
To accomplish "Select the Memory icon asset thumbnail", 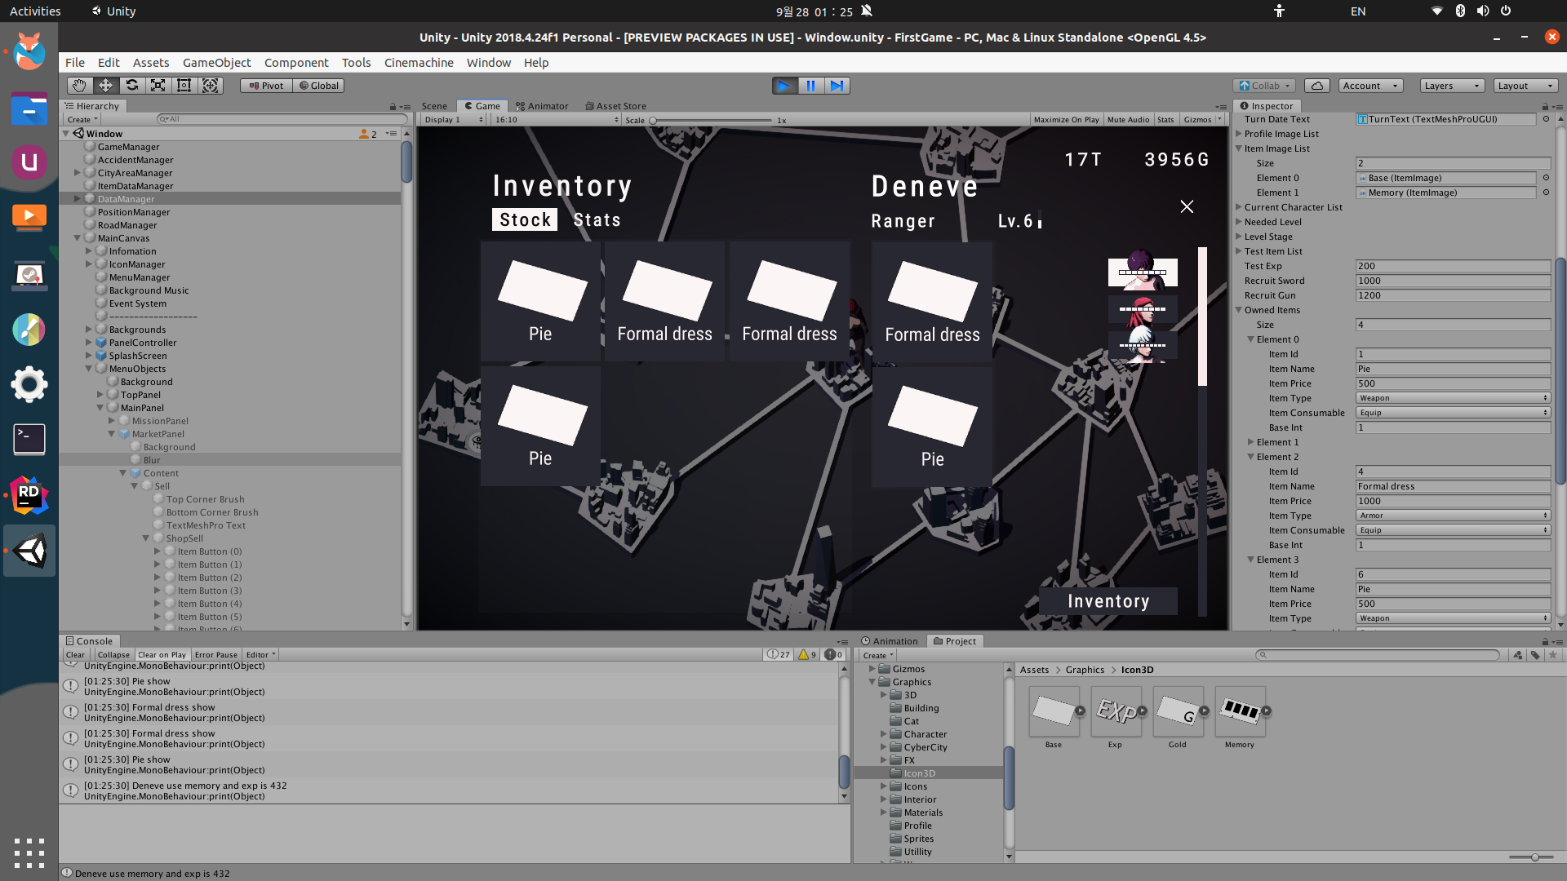I will (x=1240, y=712).
